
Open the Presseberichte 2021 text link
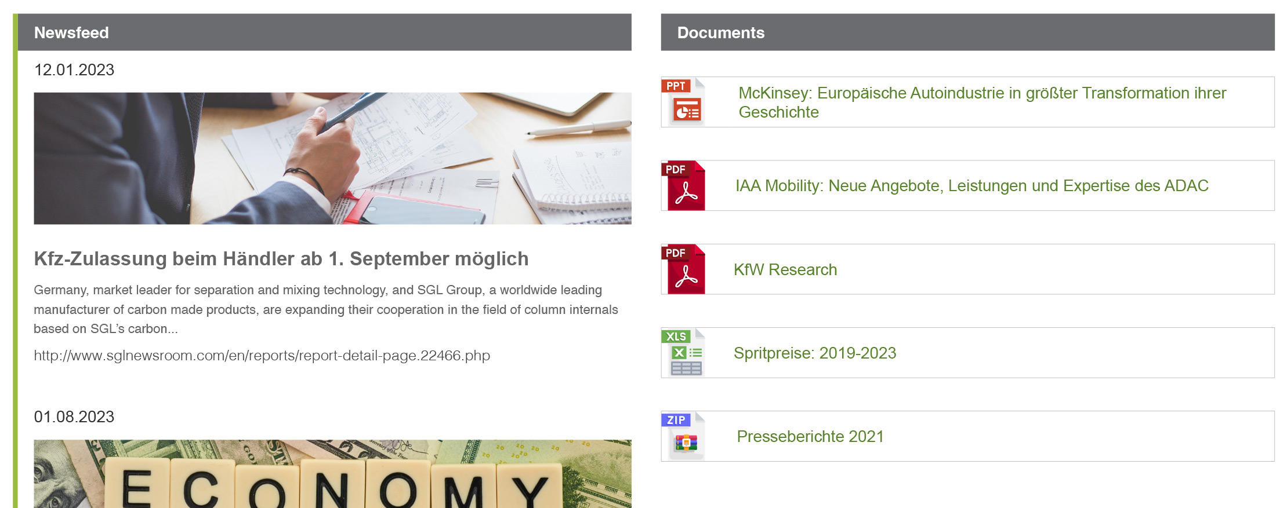pyautogui.click(x=810, y=437)
